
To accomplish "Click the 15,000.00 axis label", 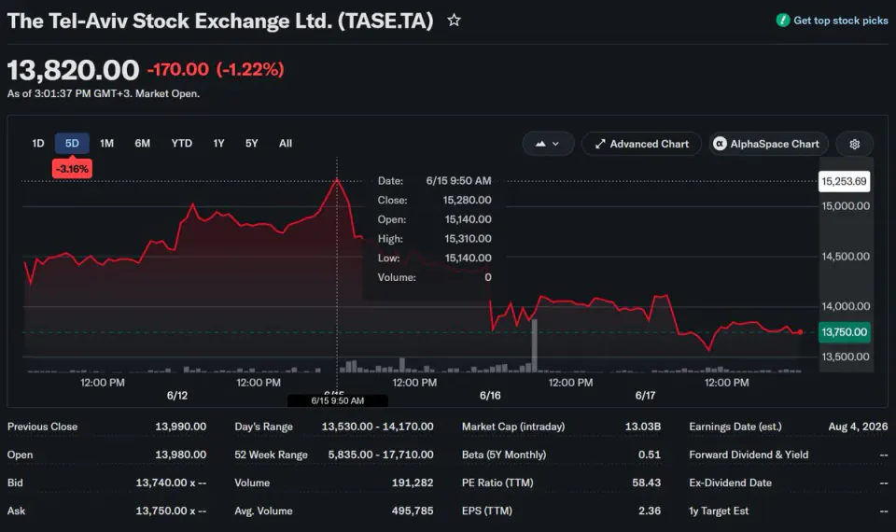I will (846, 205).
